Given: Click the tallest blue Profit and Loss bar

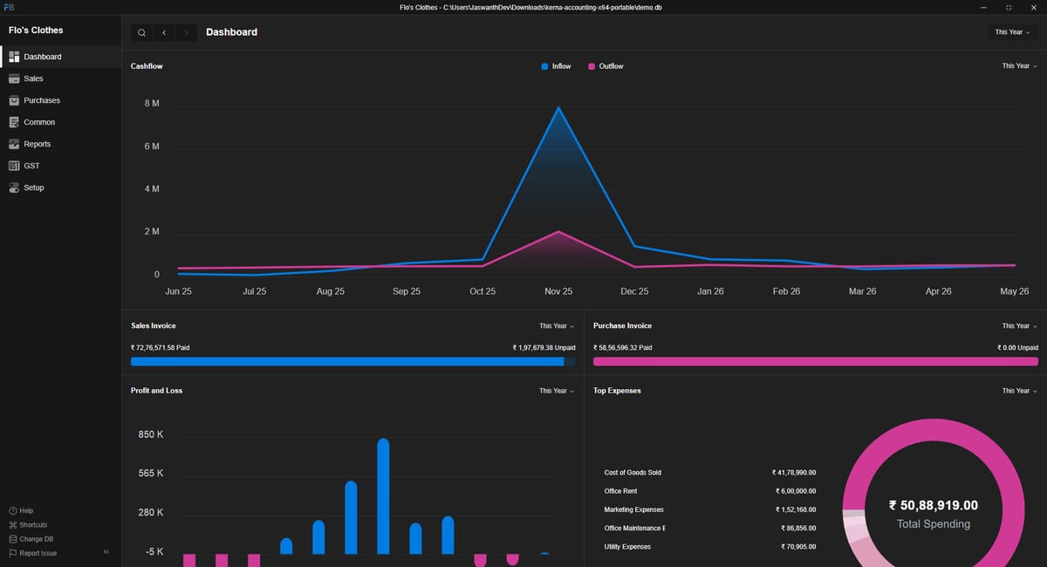Looking at the screenshot, I should pos(383,496).
